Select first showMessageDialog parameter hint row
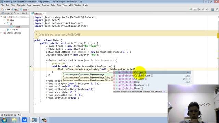This screenshot has height=123, width=219. point(87,74)
